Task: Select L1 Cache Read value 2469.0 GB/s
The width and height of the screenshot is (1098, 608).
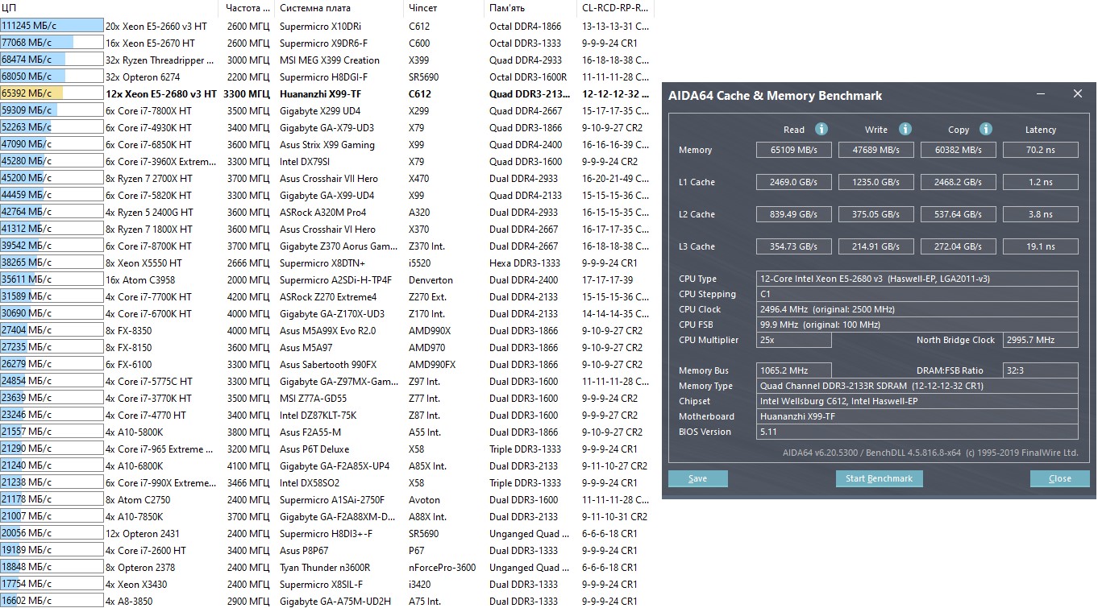Action: 793,182
